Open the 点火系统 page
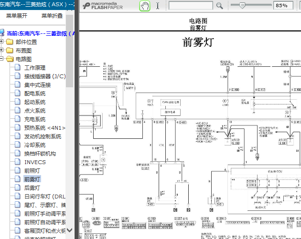Viewport: 301px width, 239px height. click(x=35, y=111)
